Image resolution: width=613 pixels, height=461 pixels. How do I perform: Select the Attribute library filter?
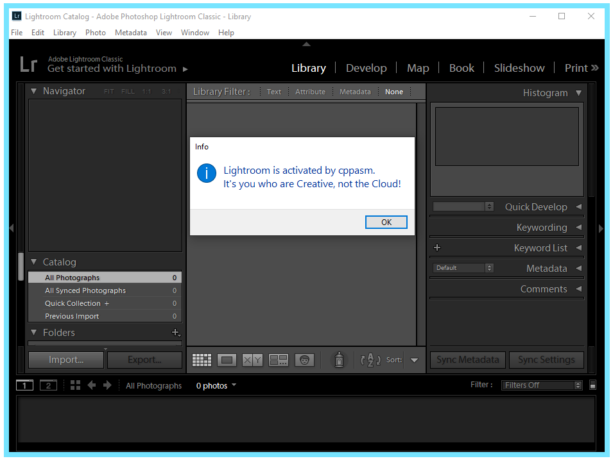coord(310,92)
